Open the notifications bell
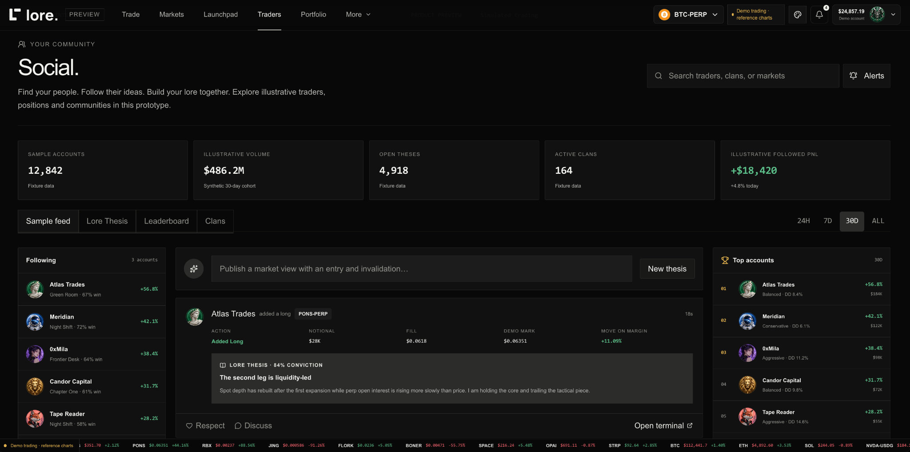 [819, 15]
